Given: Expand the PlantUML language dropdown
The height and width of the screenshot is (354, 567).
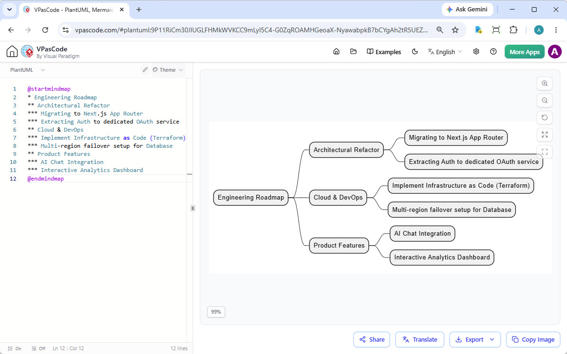Looking at the screenshot, I should (x=28, y=70).
